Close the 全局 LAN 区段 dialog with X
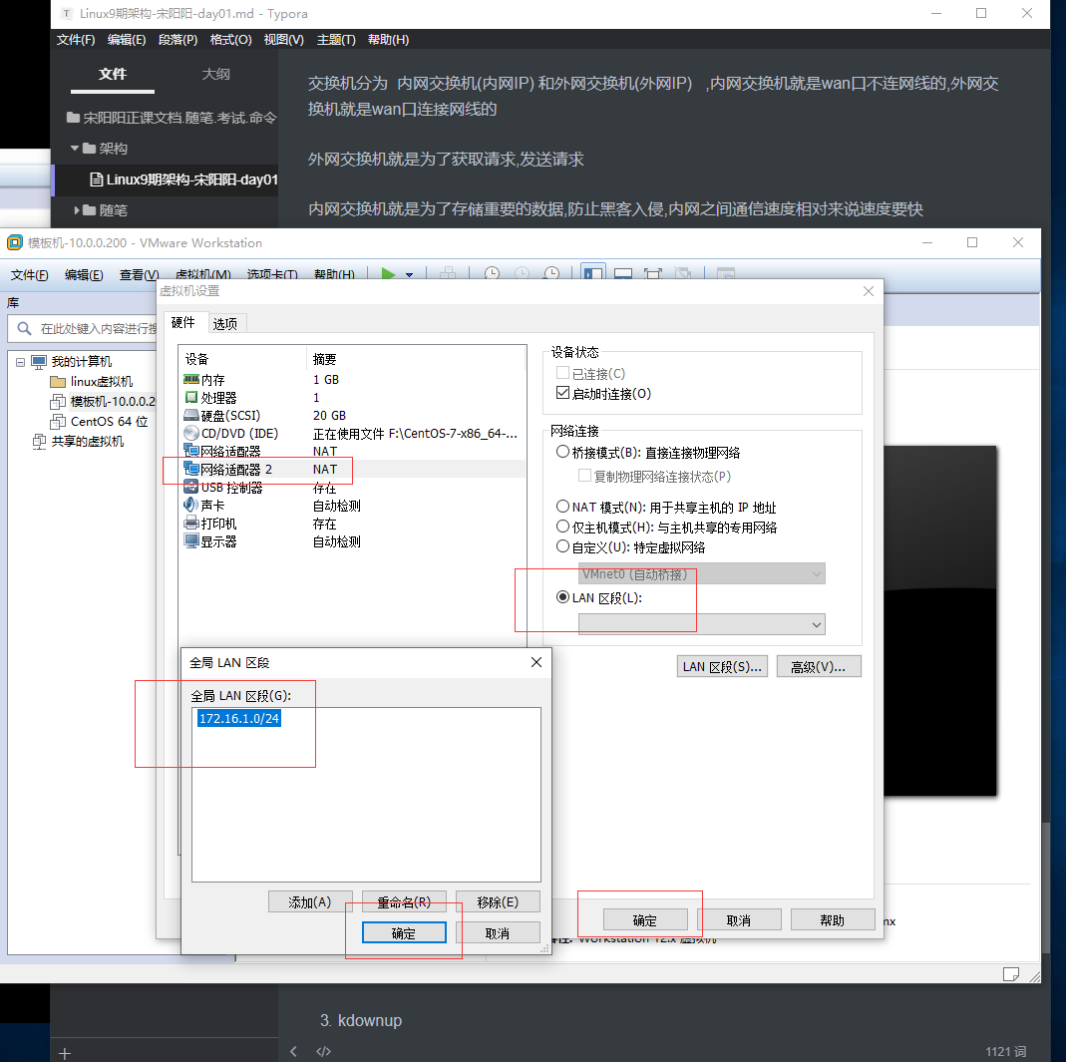 pyautogui.click(x=536, y=662)
